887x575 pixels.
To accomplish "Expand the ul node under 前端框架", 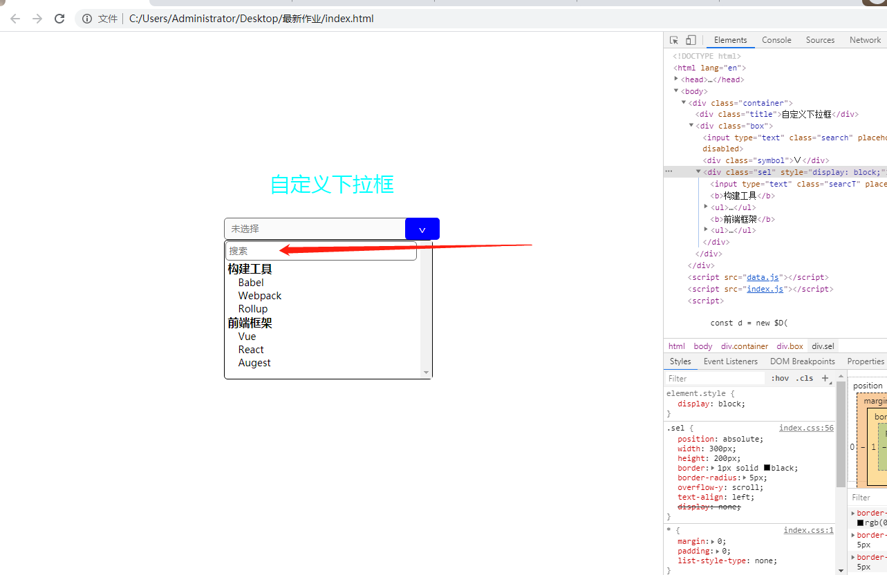I will (706, 229).
